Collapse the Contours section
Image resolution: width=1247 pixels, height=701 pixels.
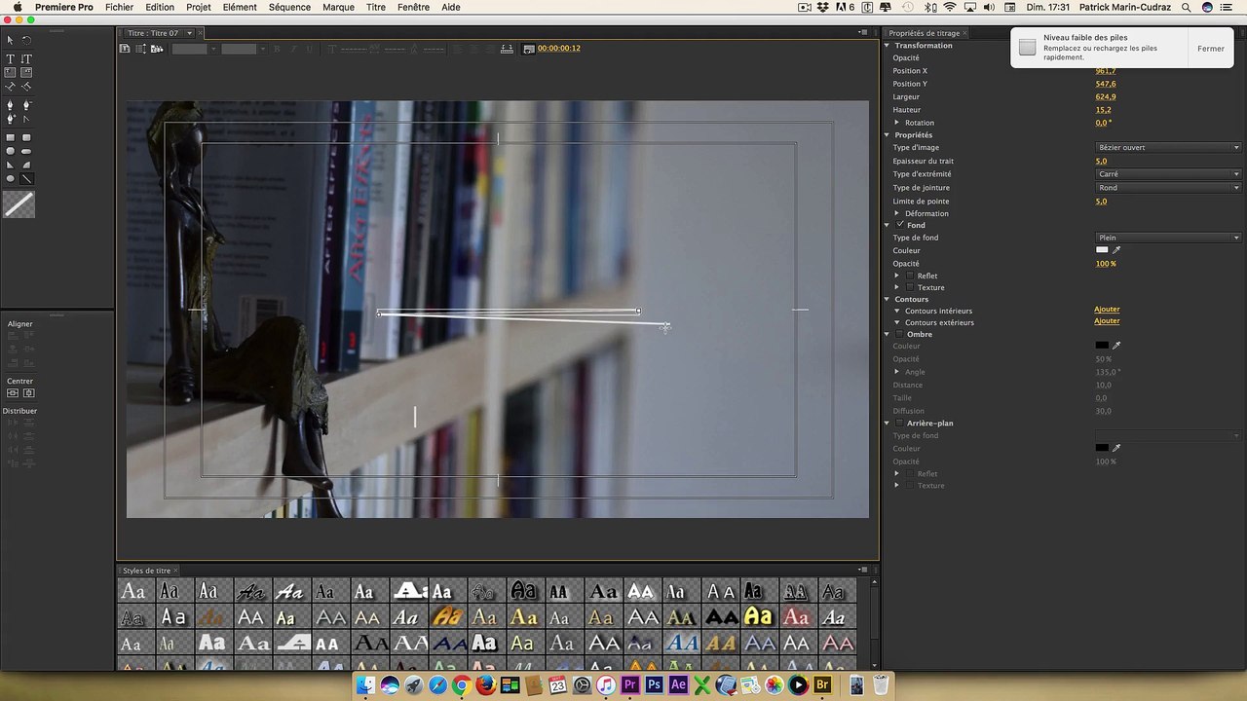pos(888,299)
